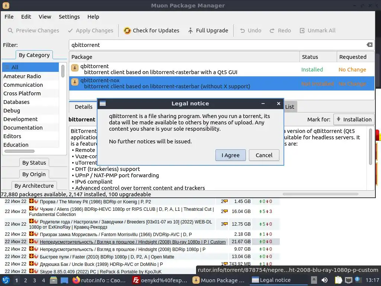Click the magnet icon for Чужие / Aliens row
This screenshot has height=286, width=381.
pyautogui.click(x=36, y=209)
